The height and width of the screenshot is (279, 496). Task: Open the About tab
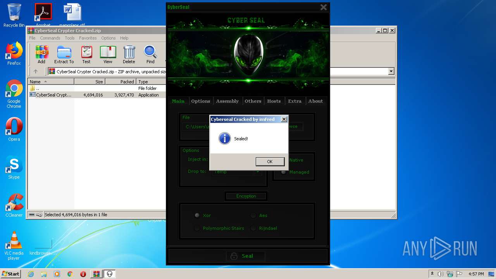pyautogui.click(x=315, y=101)
